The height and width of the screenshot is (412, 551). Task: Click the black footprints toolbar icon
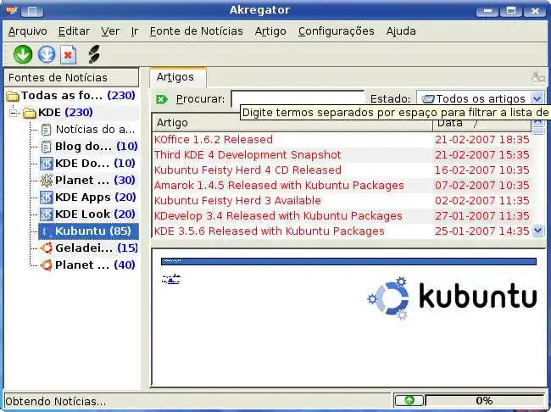pyautogui.click(x=93, y=54)
